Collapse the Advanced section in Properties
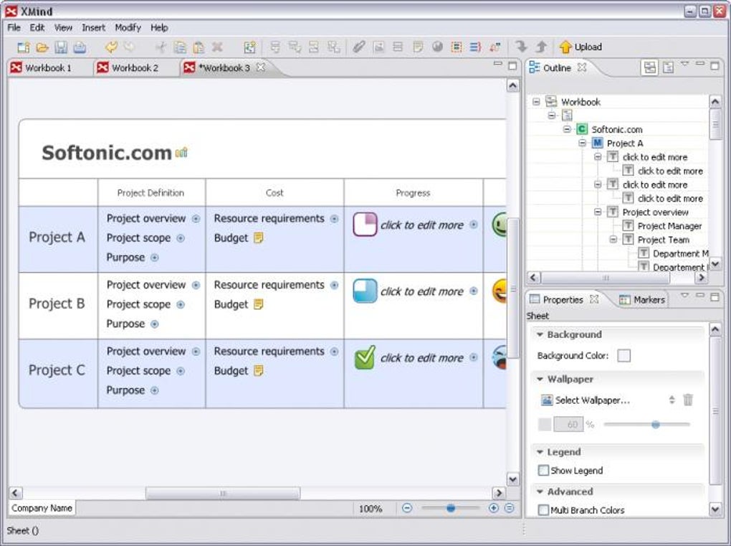 click(x=540, y=491)
